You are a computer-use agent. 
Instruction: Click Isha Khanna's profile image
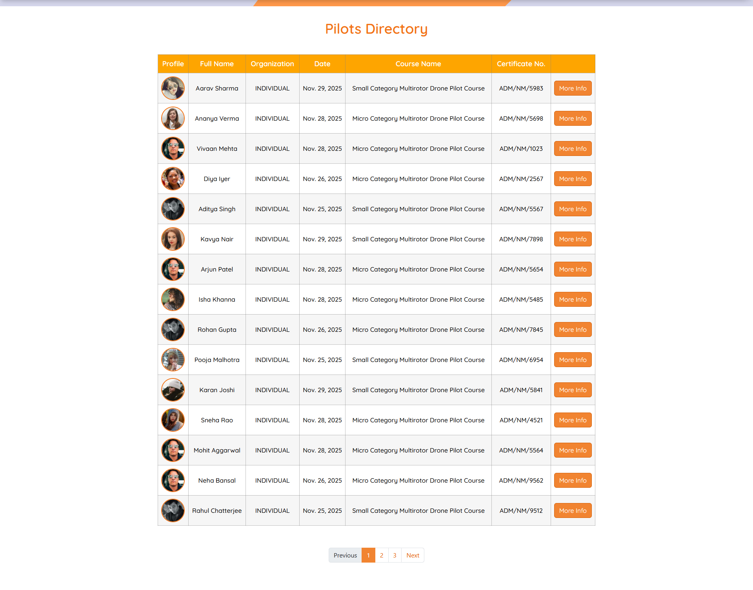(173, 299)
